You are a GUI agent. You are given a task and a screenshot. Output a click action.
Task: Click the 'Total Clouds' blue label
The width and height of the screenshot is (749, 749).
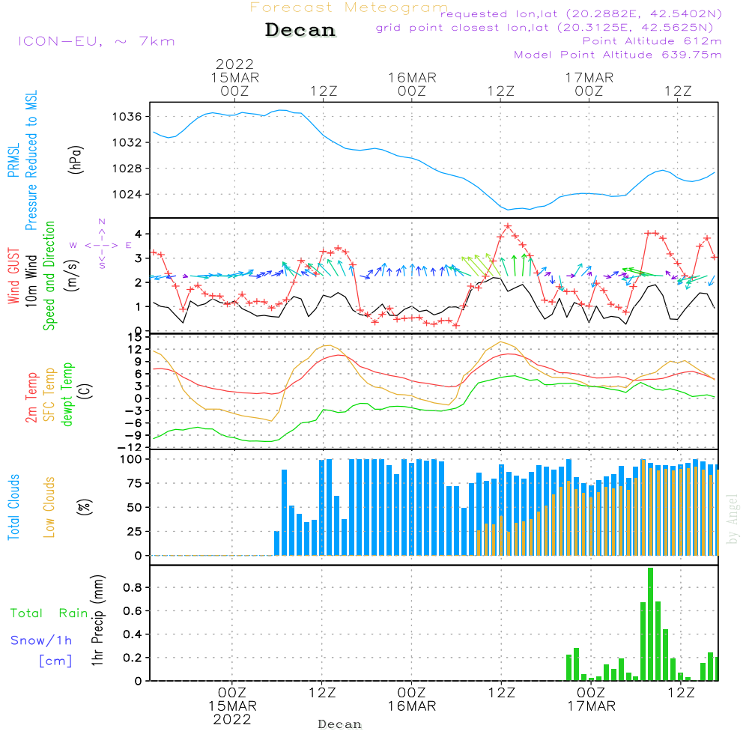(13, 507)
